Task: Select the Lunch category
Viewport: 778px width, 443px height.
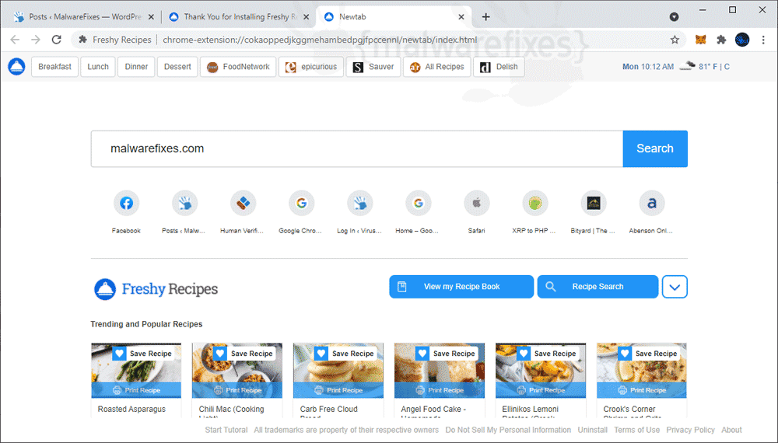Action: 98,67
